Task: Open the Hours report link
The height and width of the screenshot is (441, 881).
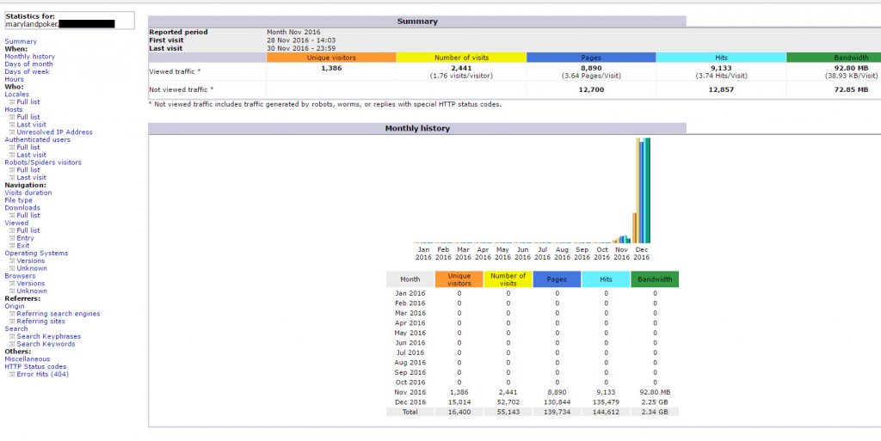Action: point(14,79)
